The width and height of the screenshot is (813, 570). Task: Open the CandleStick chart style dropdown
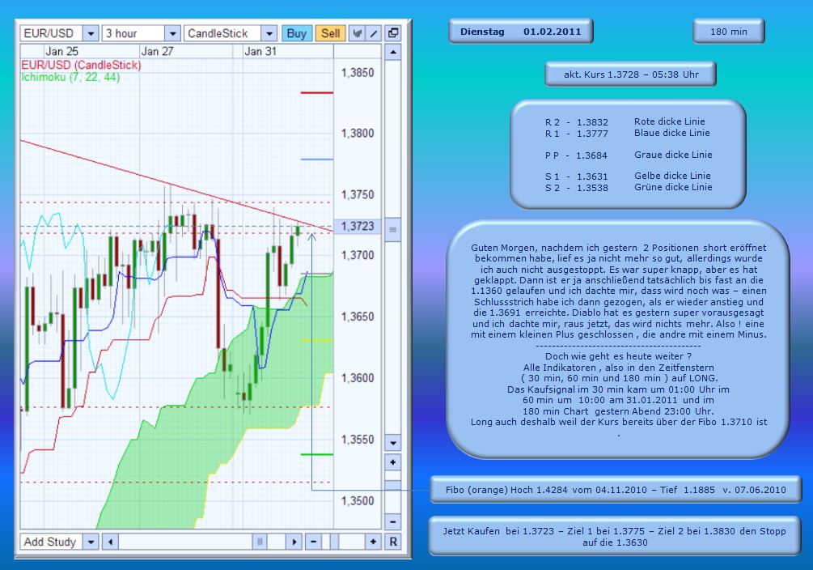tap(269, 33)
